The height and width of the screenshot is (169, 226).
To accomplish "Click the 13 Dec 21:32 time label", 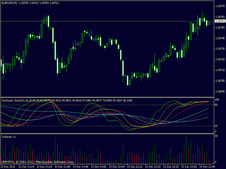I will 44,166.
